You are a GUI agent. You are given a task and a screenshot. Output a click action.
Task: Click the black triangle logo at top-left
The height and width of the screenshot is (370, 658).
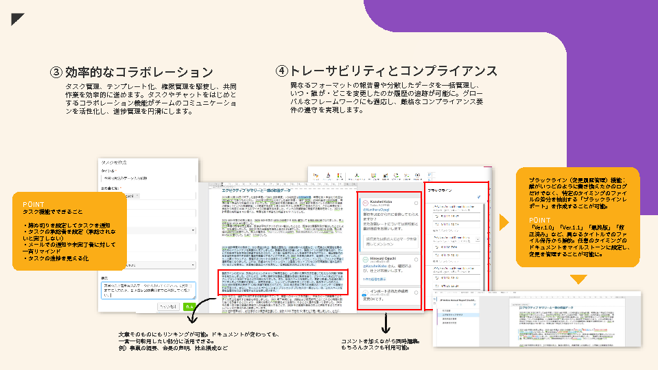(18, 18)
